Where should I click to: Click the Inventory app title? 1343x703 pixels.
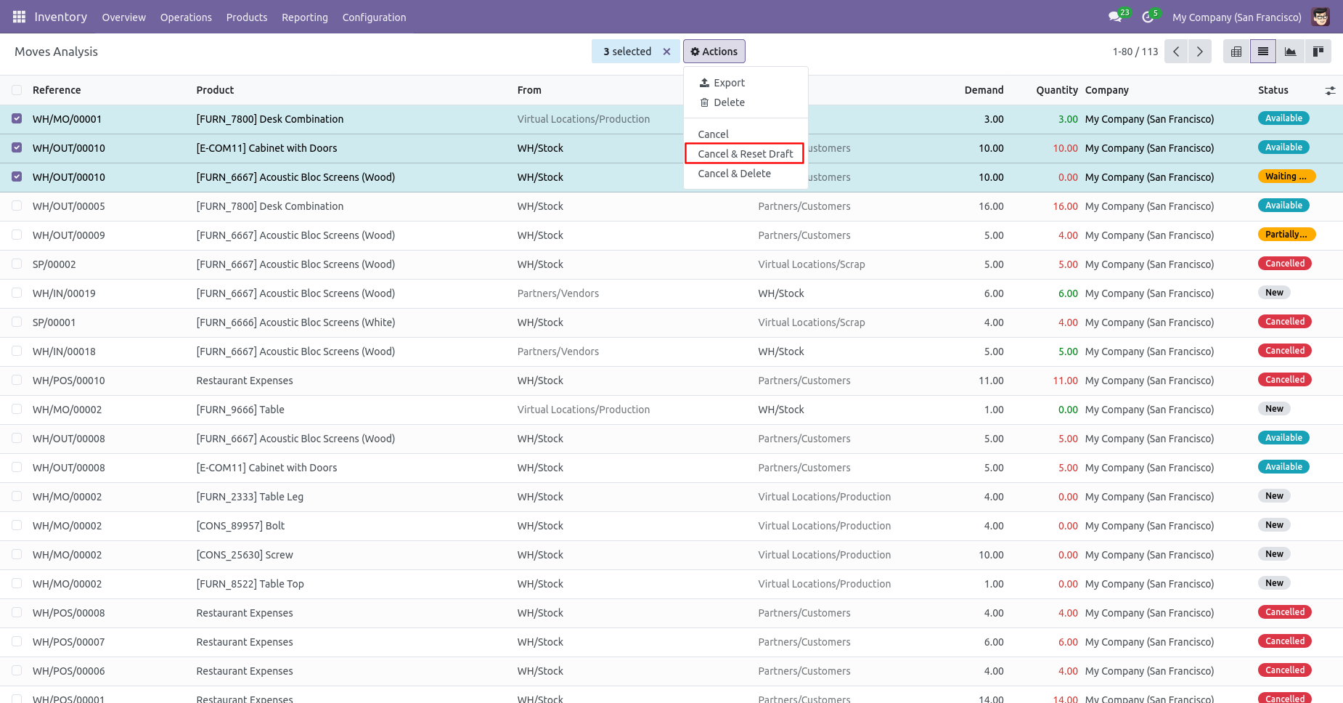[61, 17]
